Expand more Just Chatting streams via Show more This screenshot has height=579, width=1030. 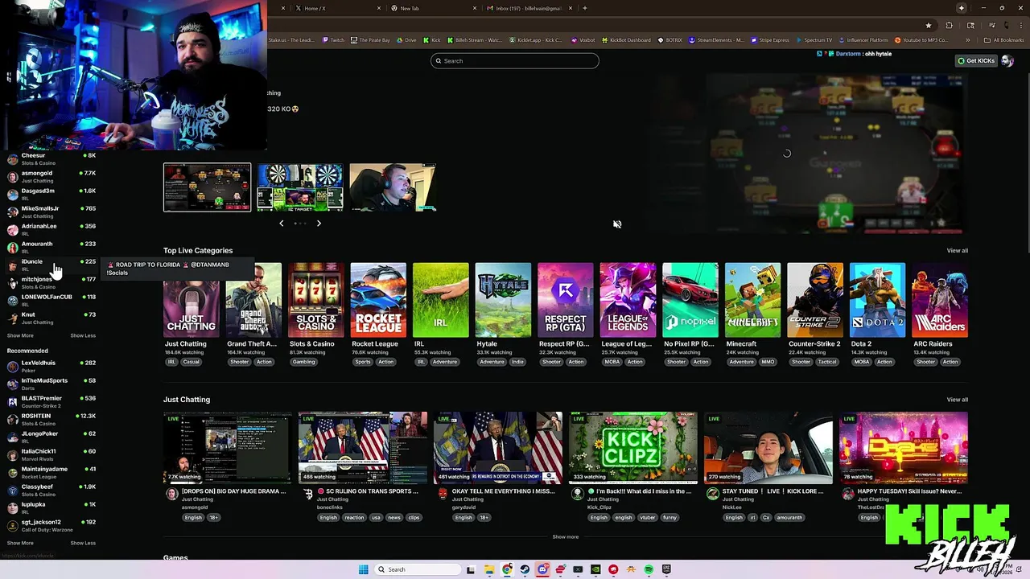pyautogui.click(x=565, y=536)
